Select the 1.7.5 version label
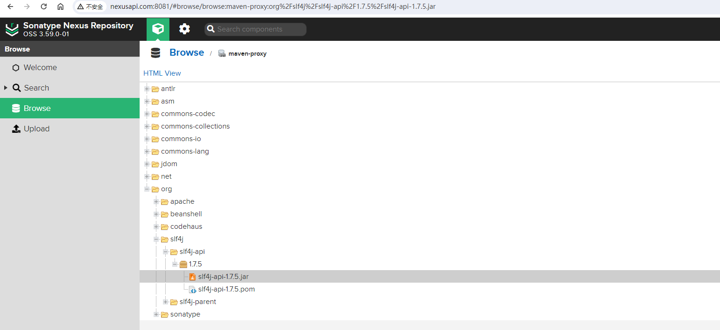The height and width of the screenshot is (330, 720). [x=195, y=264]
